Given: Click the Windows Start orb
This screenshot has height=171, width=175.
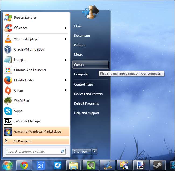Looking at the screenshot, I should click(x=7, y=165).
